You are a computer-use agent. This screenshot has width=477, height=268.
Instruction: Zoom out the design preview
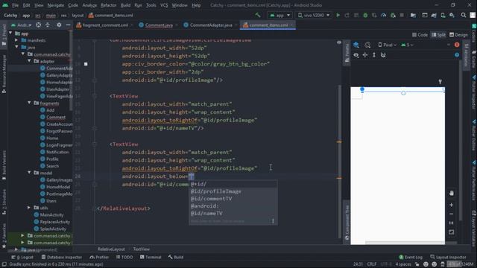(452, 214)
